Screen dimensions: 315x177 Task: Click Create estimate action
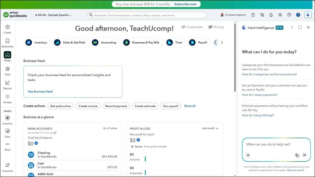pyautogui.click(x=145, y=106)
